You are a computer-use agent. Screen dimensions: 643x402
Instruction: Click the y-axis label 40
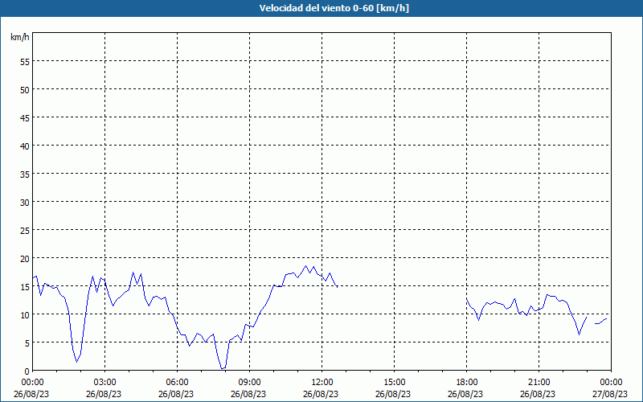tap(25, 146)
